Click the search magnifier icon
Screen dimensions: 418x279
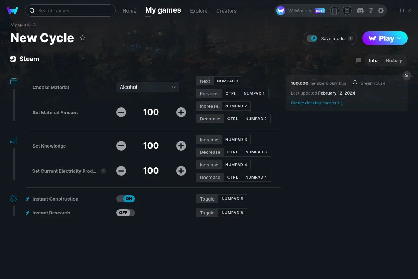click(x=32, y=10)
